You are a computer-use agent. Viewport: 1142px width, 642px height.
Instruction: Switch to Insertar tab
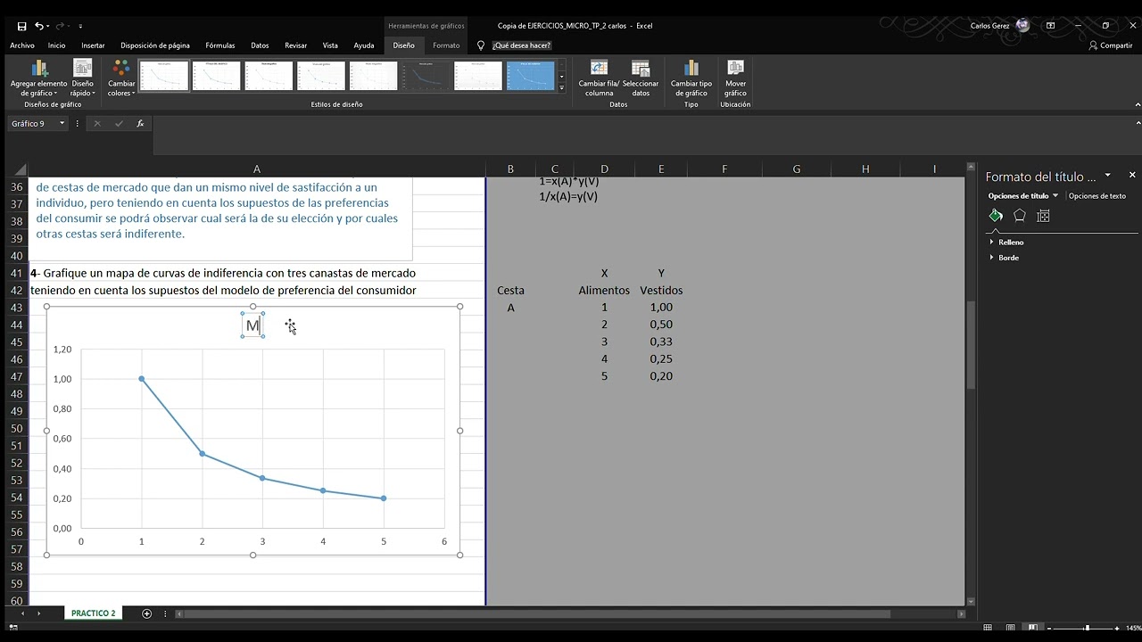pos(93,45)
